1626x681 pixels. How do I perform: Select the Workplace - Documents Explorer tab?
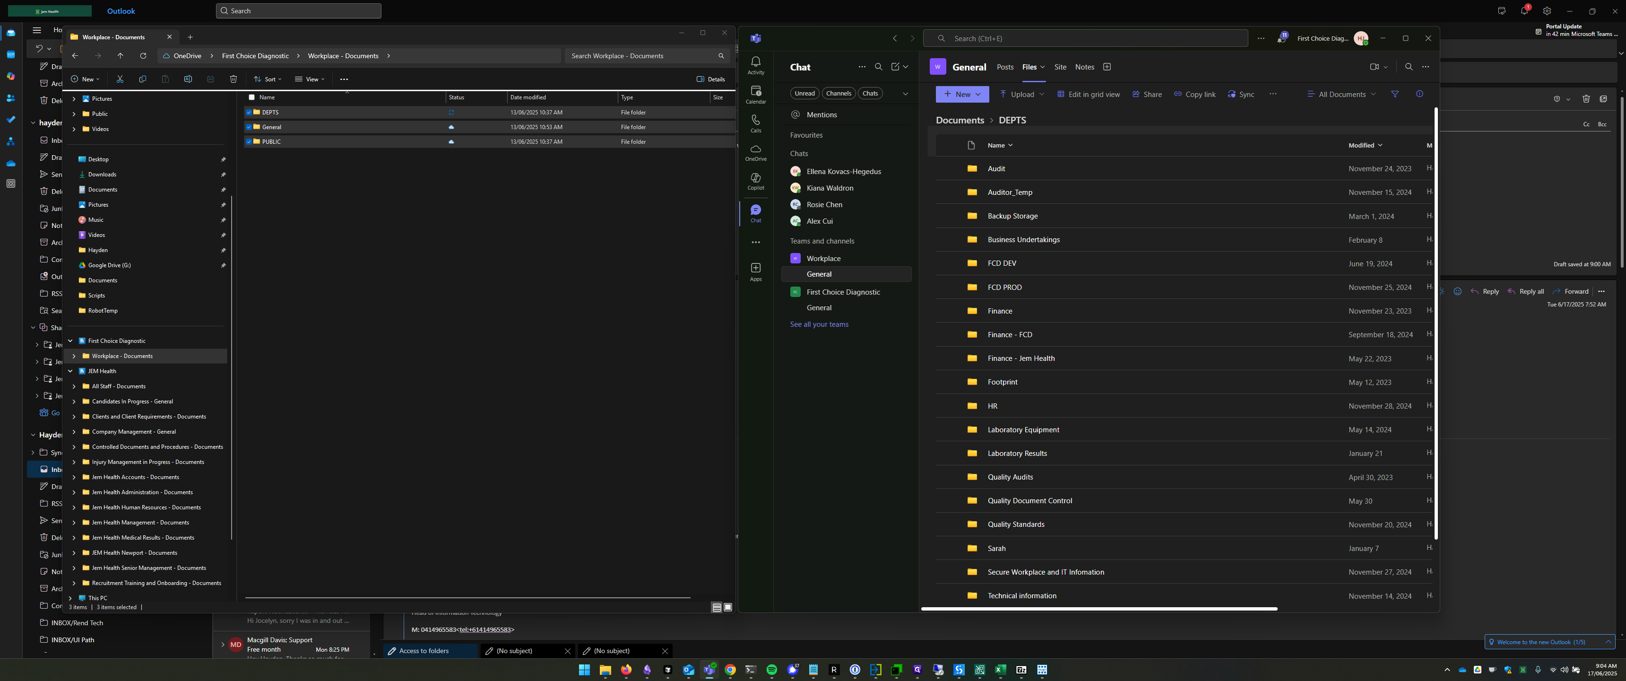coord(121,37)
